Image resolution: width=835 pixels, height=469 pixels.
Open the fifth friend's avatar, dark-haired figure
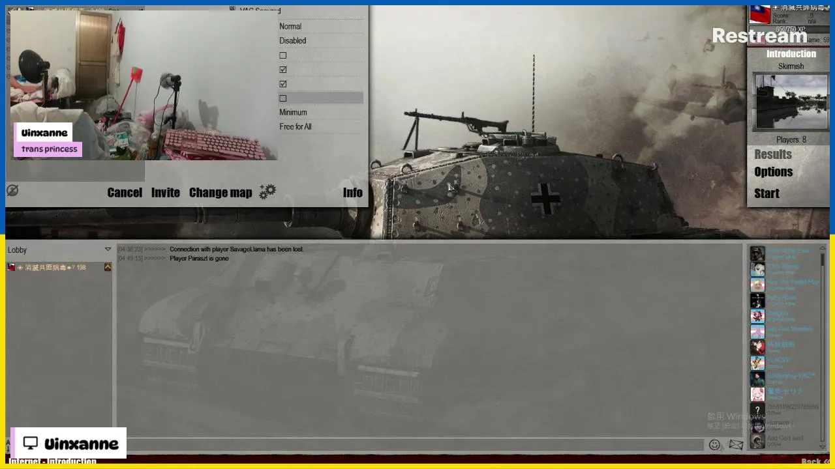click(757, 316)
